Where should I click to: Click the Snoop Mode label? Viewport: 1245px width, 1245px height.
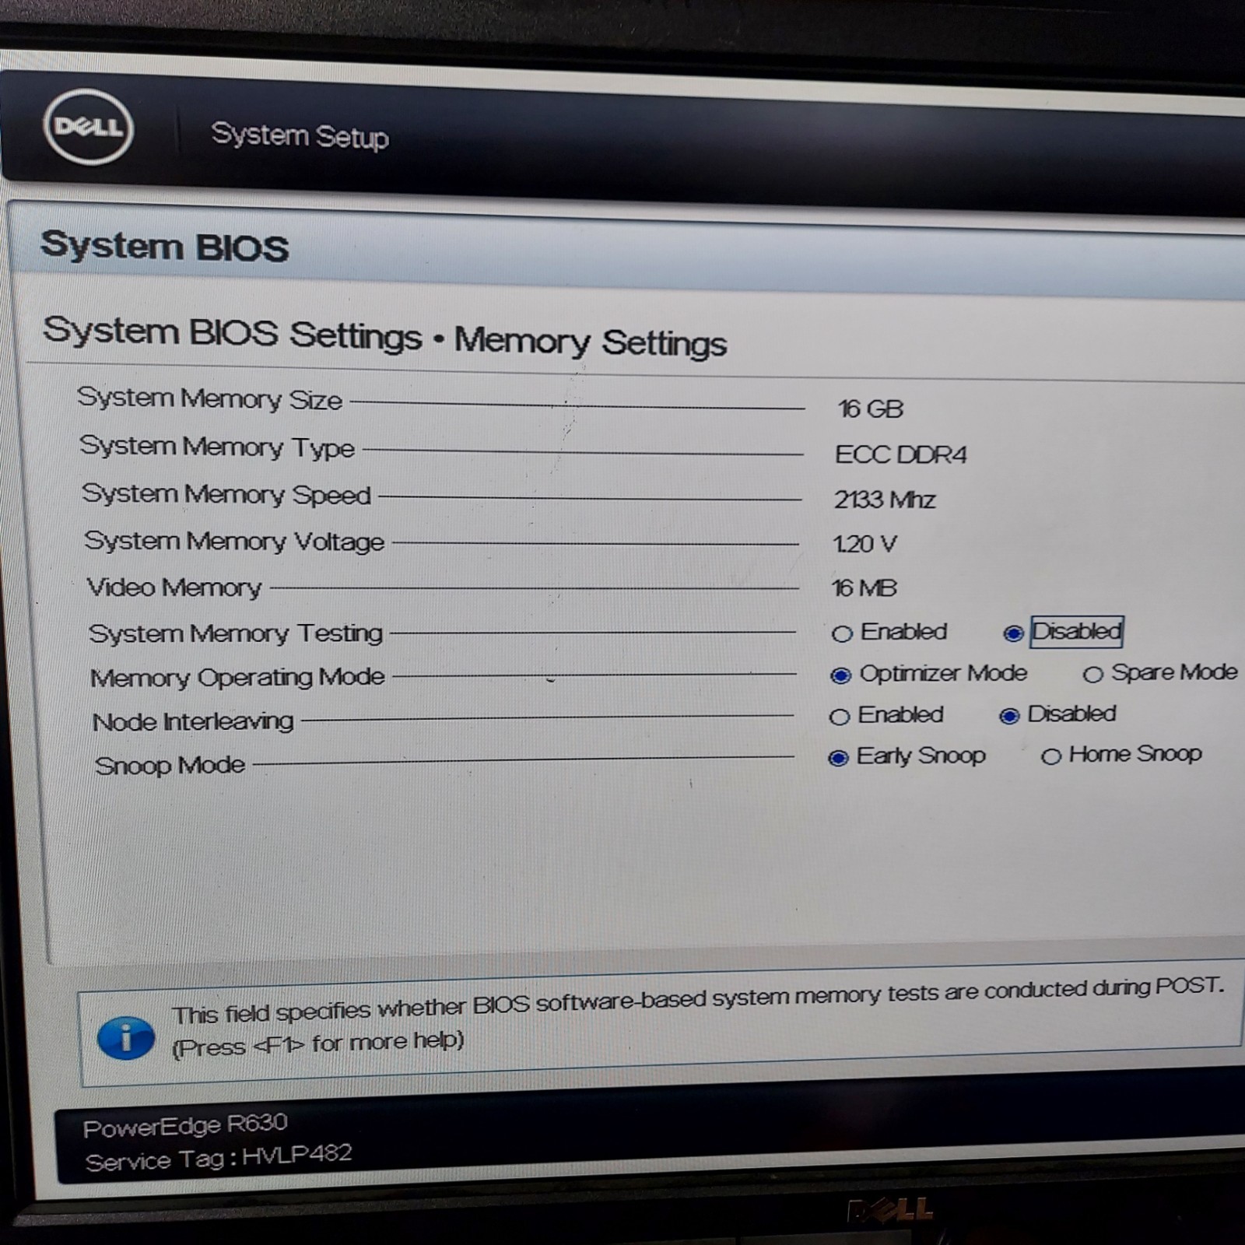[170, 766]
